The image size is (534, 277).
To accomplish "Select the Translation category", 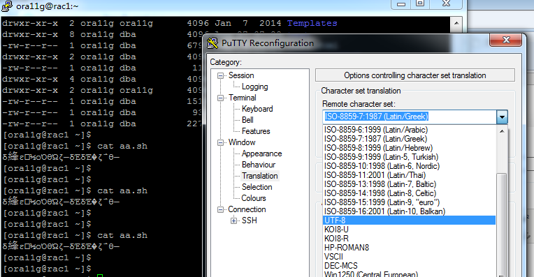I will click(260, 176).
